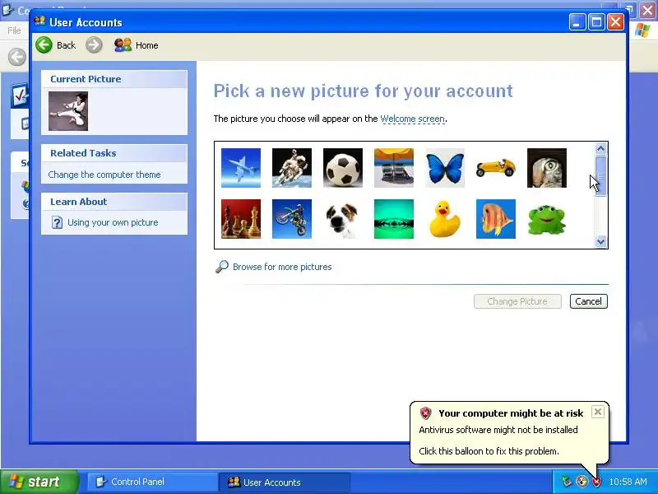Click the Change Picture button
This screenshot has width=658, height=494.
click(517, 301)
